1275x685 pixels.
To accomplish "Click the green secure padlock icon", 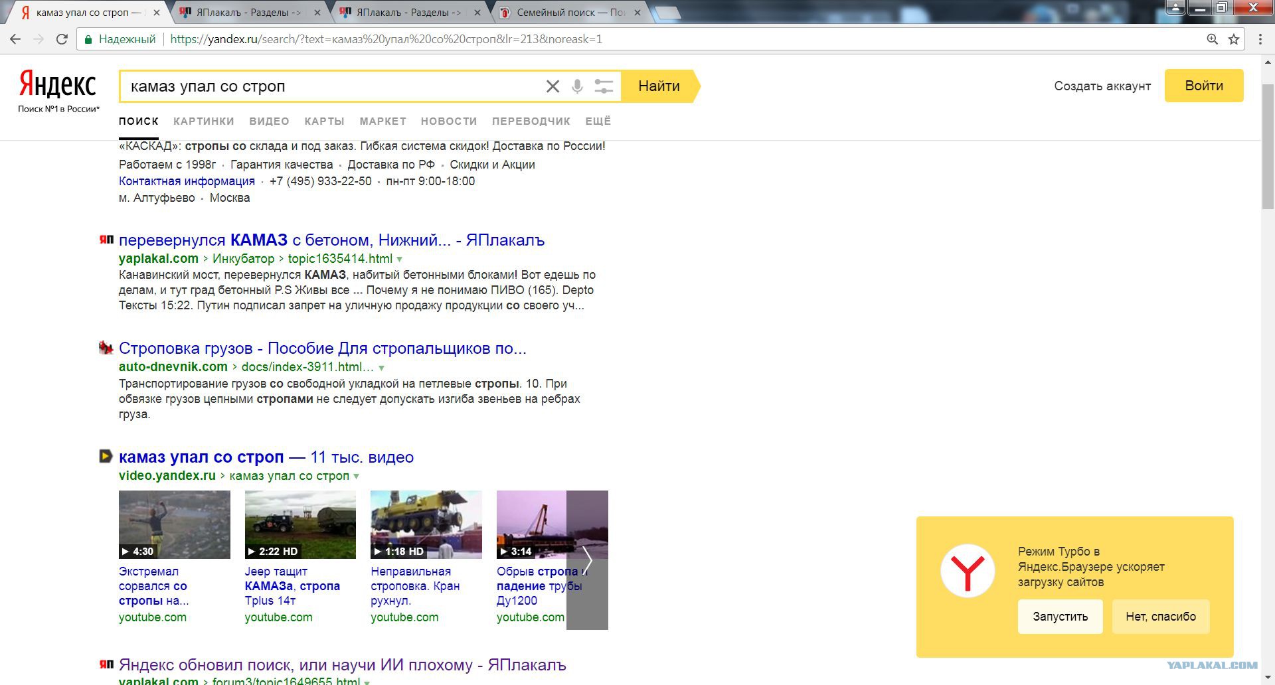I will 88,39.
